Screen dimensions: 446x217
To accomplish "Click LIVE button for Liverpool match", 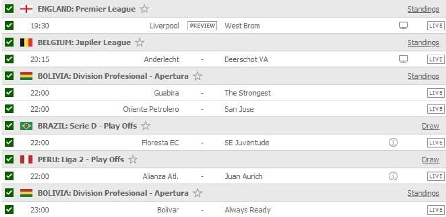I will 436,26.
